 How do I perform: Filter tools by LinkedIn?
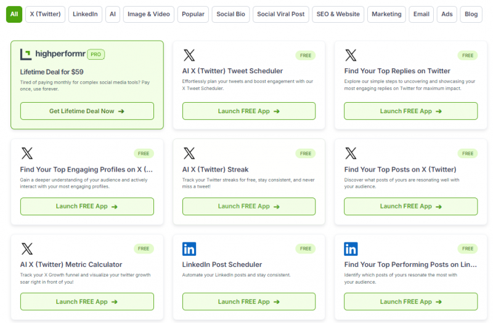[x=85, y=14]
